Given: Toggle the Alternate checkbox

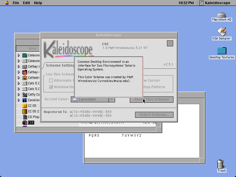Looking at the screenshot, I should point(51,81).
